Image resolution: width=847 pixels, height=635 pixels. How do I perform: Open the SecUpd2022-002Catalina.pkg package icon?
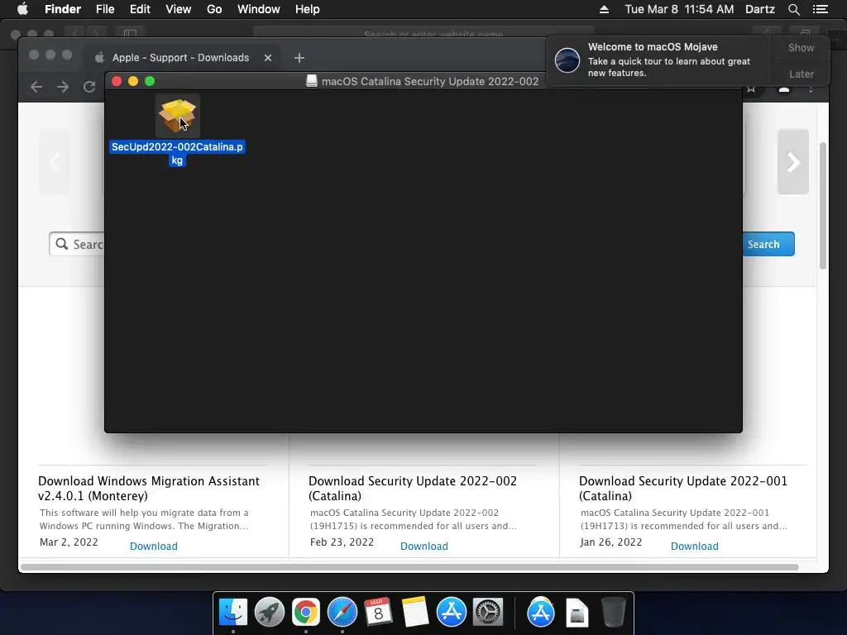coord(177,116)
